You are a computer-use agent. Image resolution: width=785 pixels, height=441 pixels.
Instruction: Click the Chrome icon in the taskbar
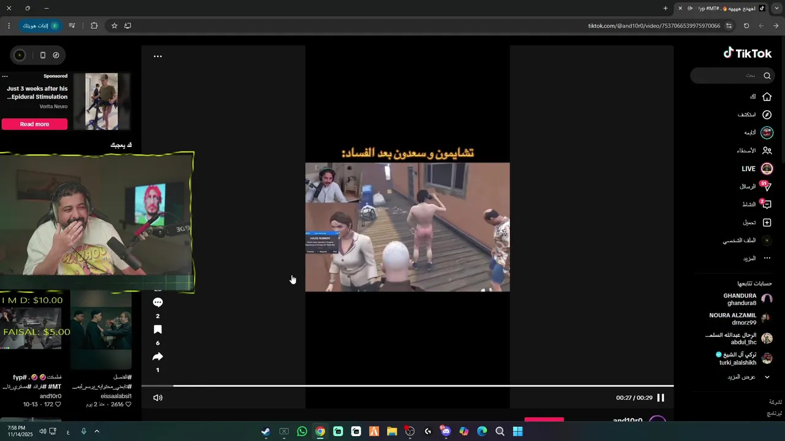pyautogui.click(x=320, y=431)
